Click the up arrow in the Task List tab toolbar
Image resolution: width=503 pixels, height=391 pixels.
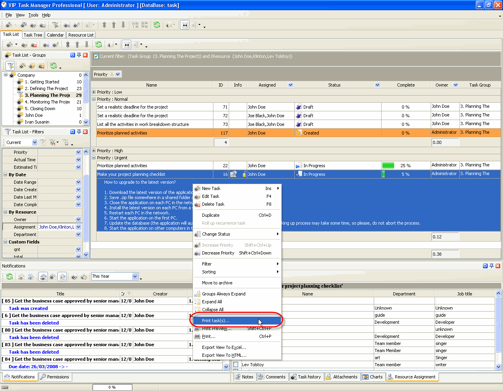click(x=77, y=44)
